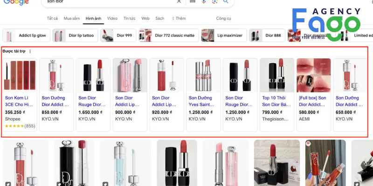Click the sponsored pink Dior Addict Lip Glow image
The width and height of the screenshot is (373, 186).
pos(130,75)
